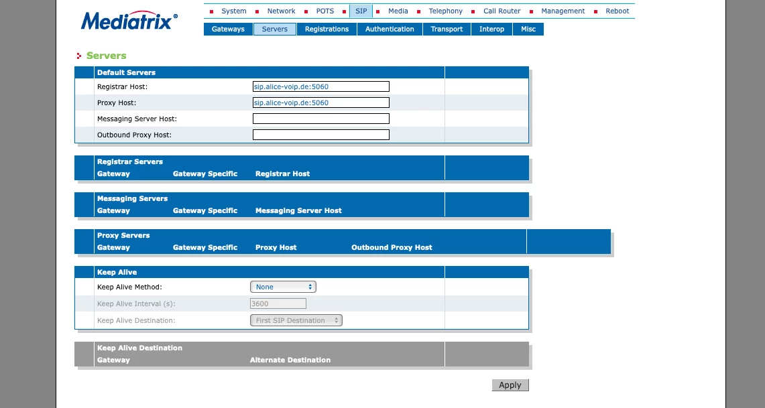
Task: Open the System menu
Action: [234, 11]
